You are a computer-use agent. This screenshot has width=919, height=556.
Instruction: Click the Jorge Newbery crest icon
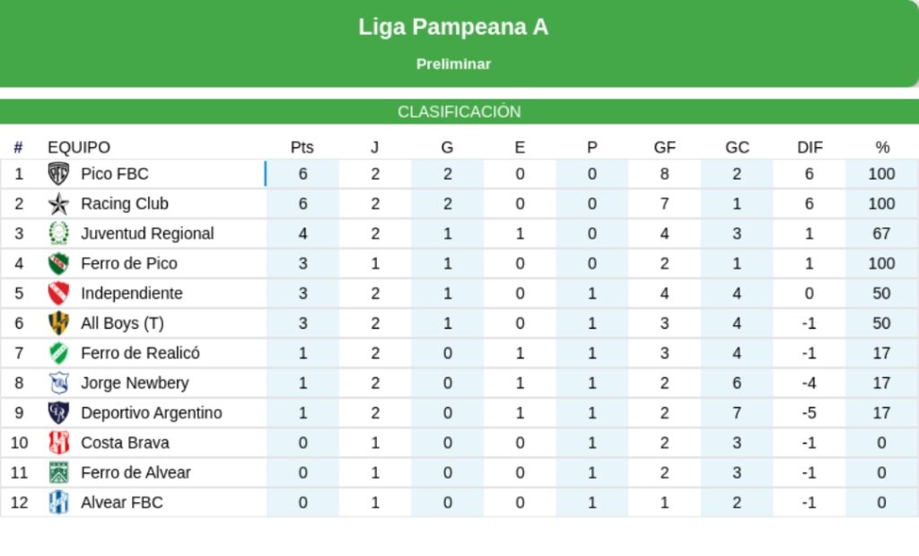(x=58, y=383)
